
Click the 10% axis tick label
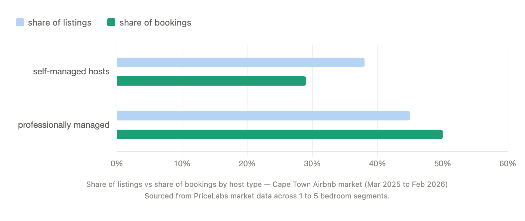click(182, 164)
